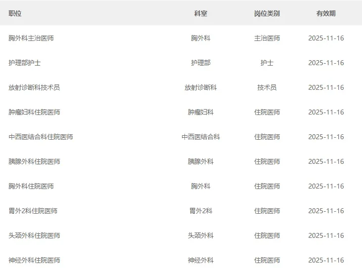Click 放射诊断科 department cell
Screen dimensions: 362x268
point(200,87)
